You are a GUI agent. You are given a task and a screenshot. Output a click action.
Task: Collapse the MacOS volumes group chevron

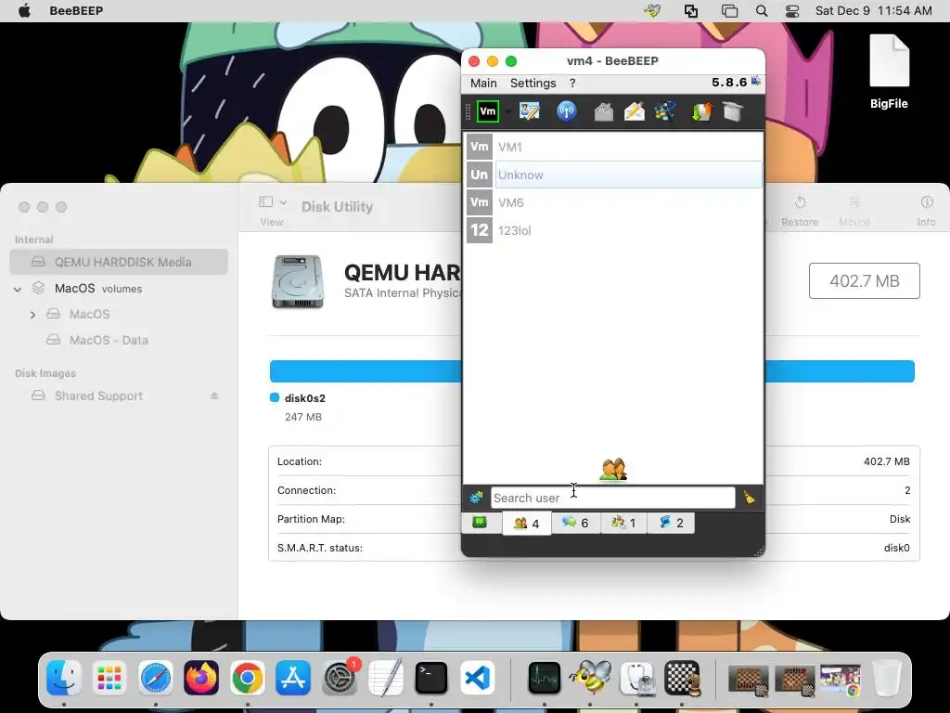click(x=18, y=290)
